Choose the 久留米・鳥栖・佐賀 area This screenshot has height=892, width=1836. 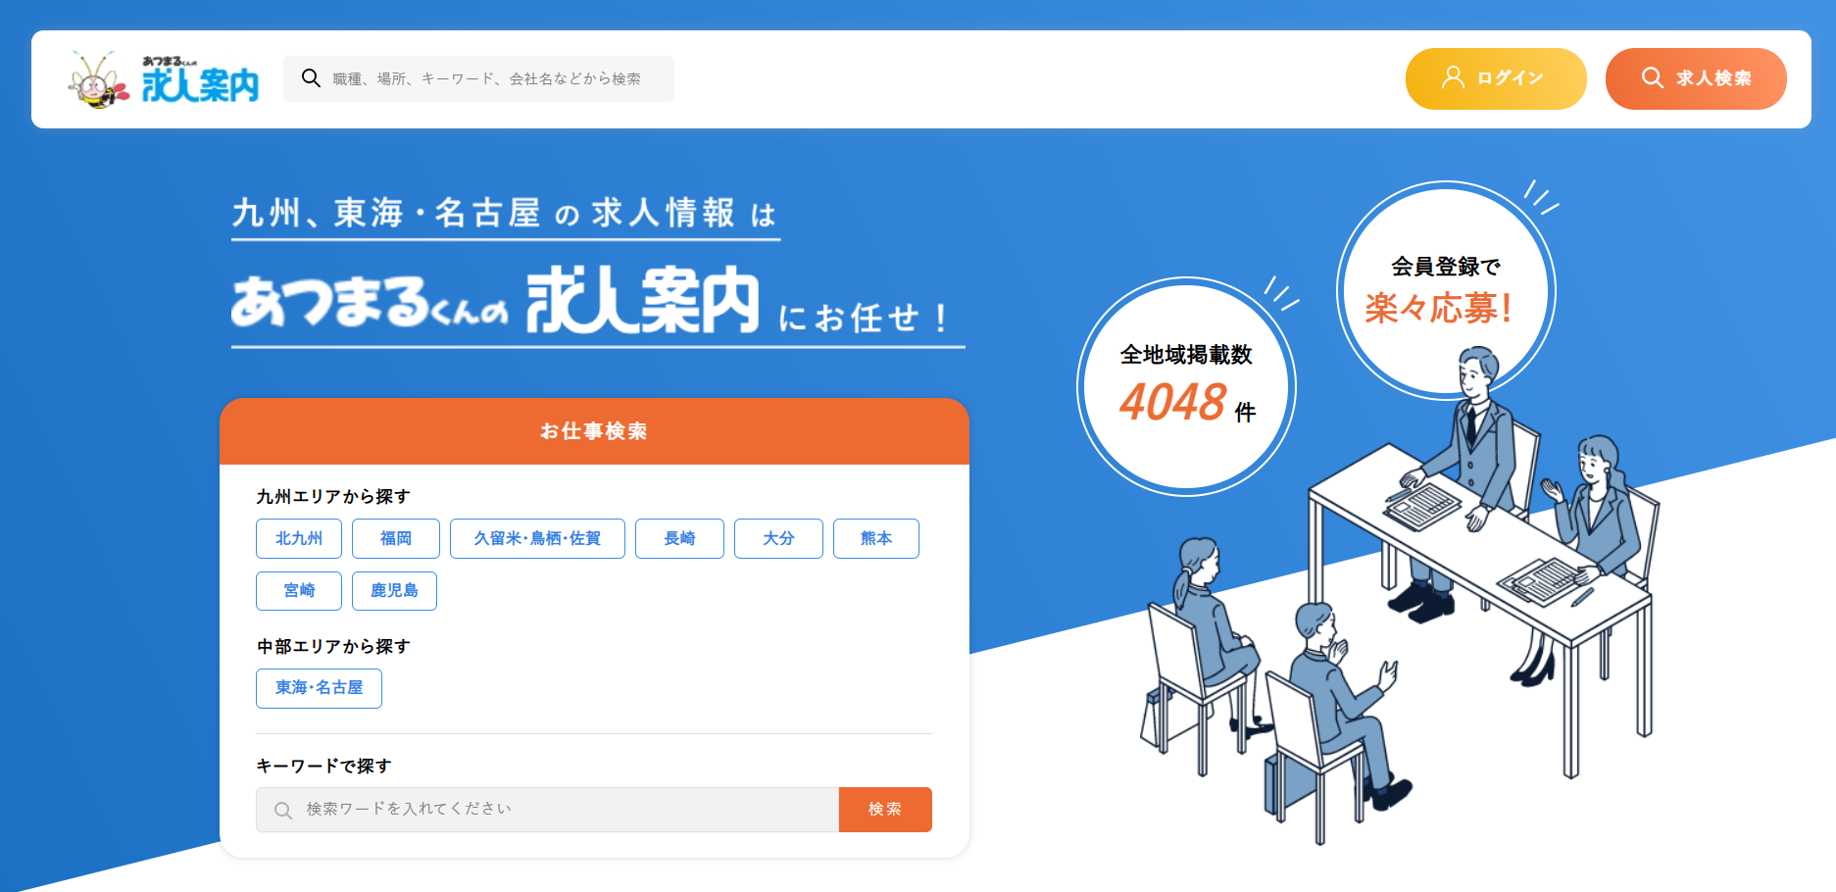[537, 538]
